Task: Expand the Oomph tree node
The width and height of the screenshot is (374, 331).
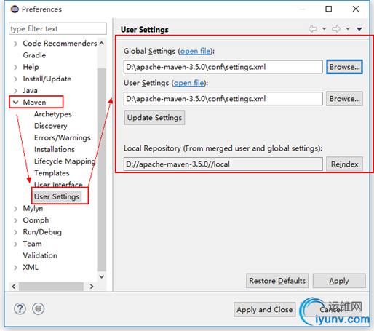Action: 15,220
